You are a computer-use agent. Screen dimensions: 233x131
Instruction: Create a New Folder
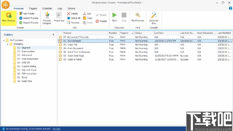tap(27, 13)
